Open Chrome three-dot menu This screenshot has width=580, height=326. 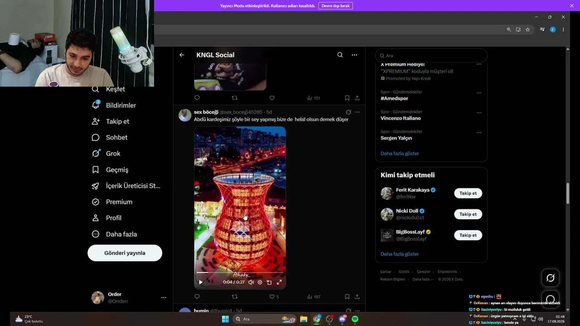pyautogui.click(x=563, y=29)
